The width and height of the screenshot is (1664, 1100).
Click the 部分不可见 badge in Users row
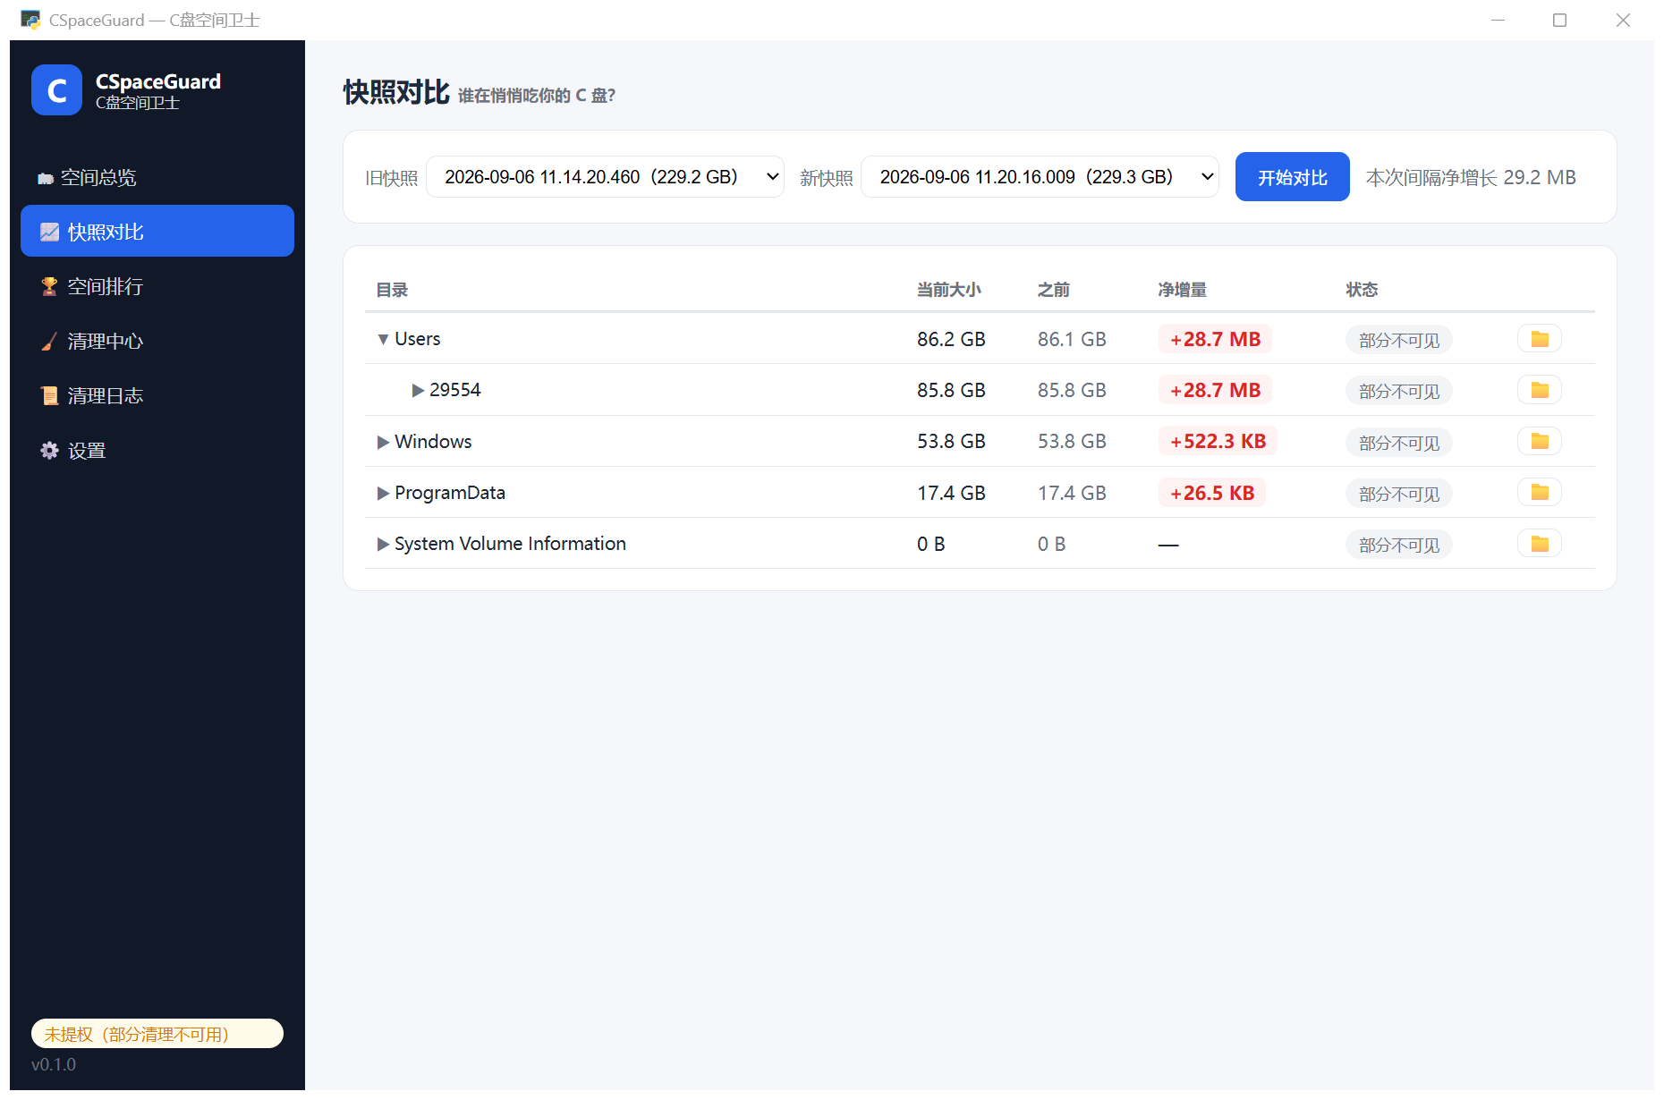(1399, 340)
